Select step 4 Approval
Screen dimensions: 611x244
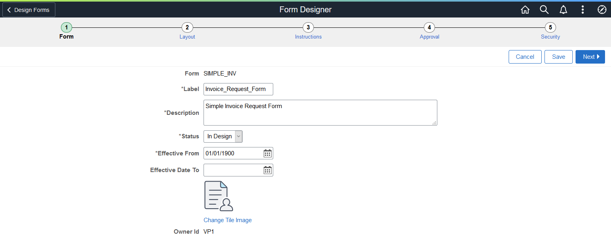429,27
